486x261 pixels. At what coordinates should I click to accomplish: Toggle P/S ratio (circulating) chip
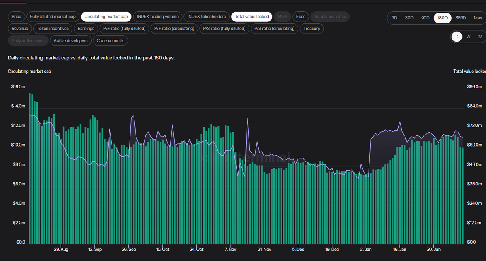[x=275, y=29]
